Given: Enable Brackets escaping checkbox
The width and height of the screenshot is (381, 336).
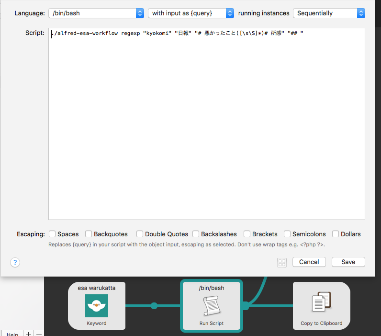Looking at the screenshot, I should 247,234.
